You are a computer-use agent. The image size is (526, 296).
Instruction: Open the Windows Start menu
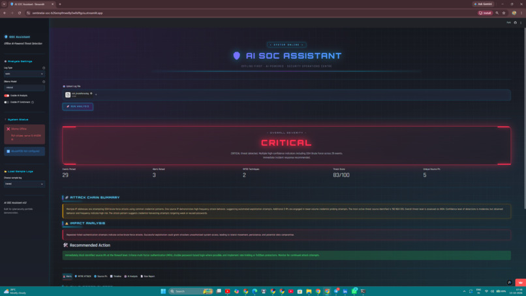(x=163, y=291)
